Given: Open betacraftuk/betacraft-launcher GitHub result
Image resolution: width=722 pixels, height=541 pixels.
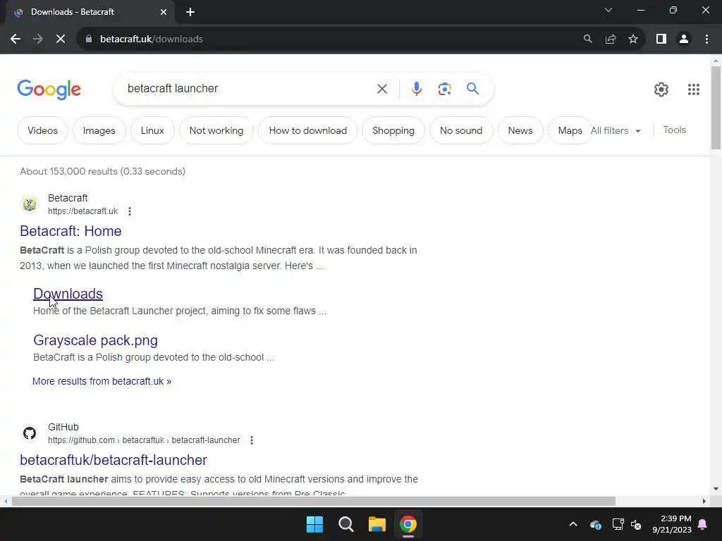Looking at the screenshot, I should click(114, 460).
